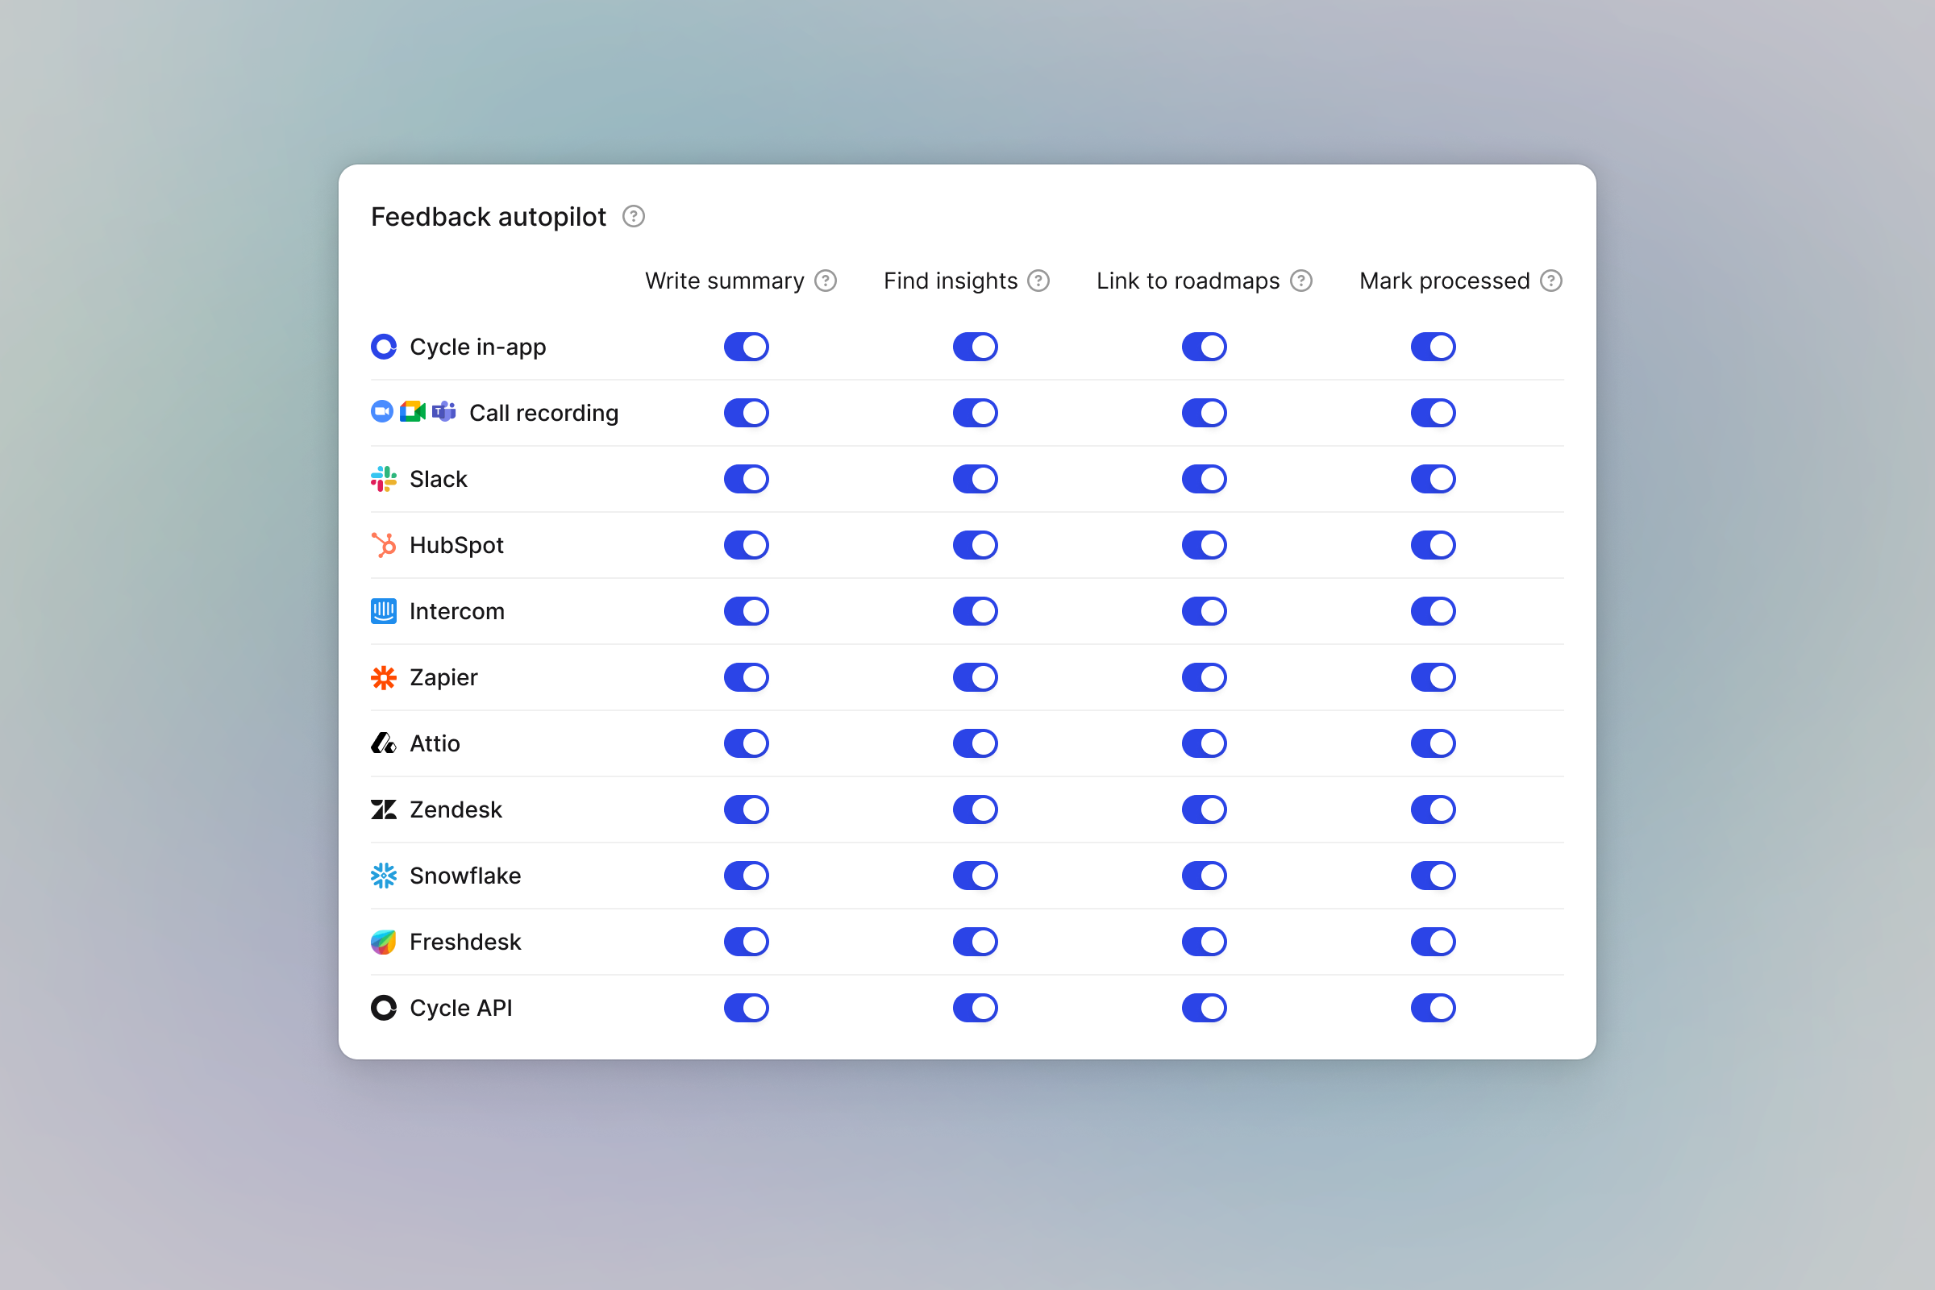Turn off Write summary for Slack
1935x1290 pixels.
747,479
